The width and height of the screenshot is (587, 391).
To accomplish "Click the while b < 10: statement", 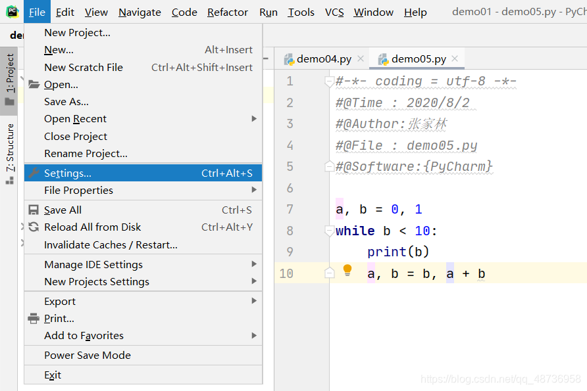I will click(x=386, y=231).
